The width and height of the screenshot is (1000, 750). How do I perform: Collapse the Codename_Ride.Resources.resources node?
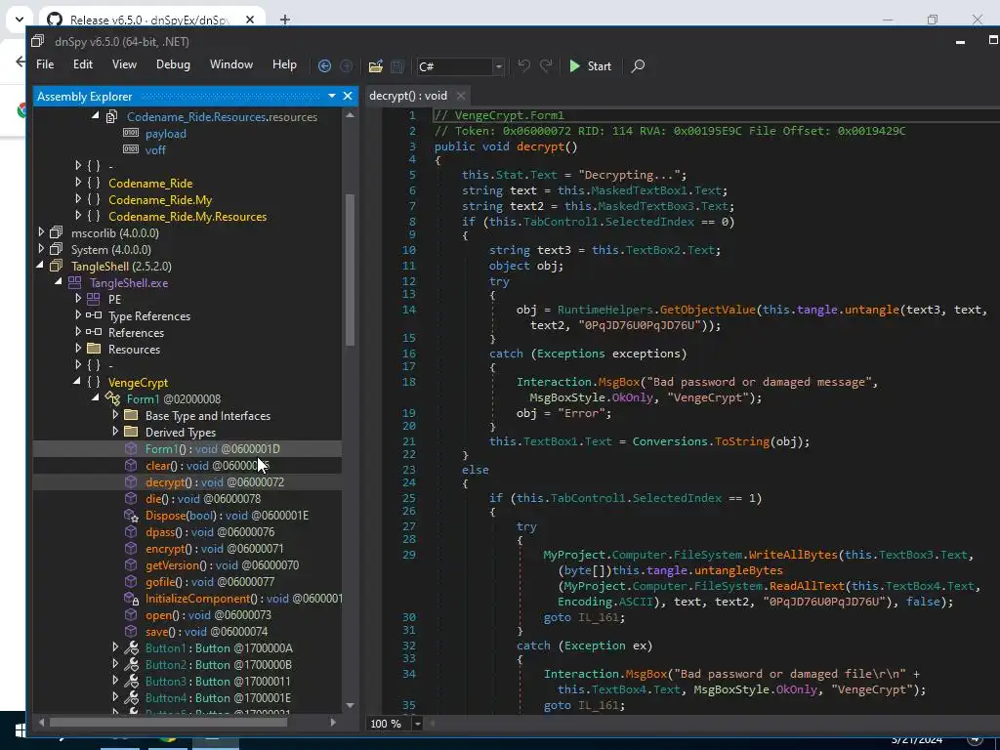95,116
